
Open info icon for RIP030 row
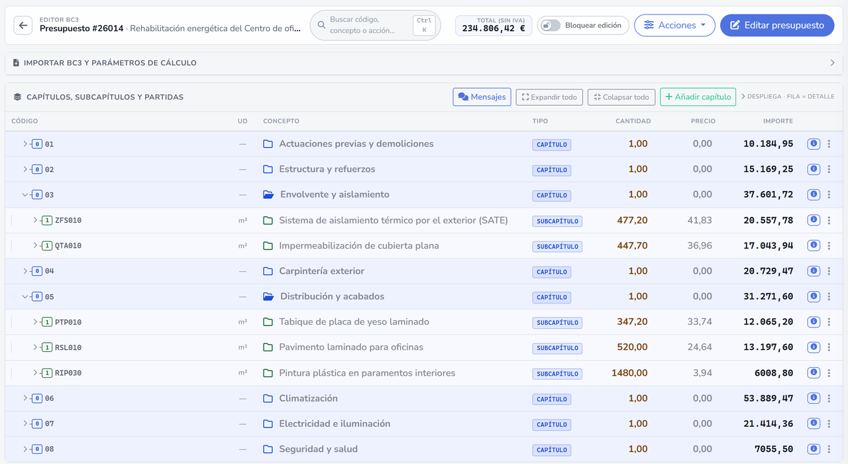click(x=814, y=373)
